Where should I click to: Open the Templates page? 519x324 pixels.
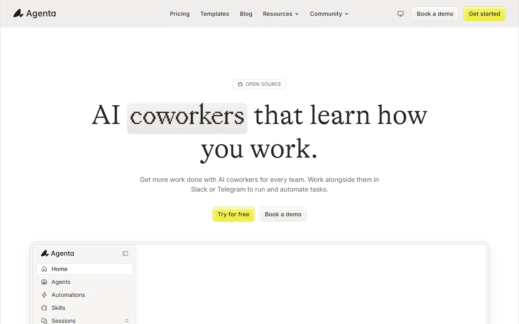coord(214,14)
